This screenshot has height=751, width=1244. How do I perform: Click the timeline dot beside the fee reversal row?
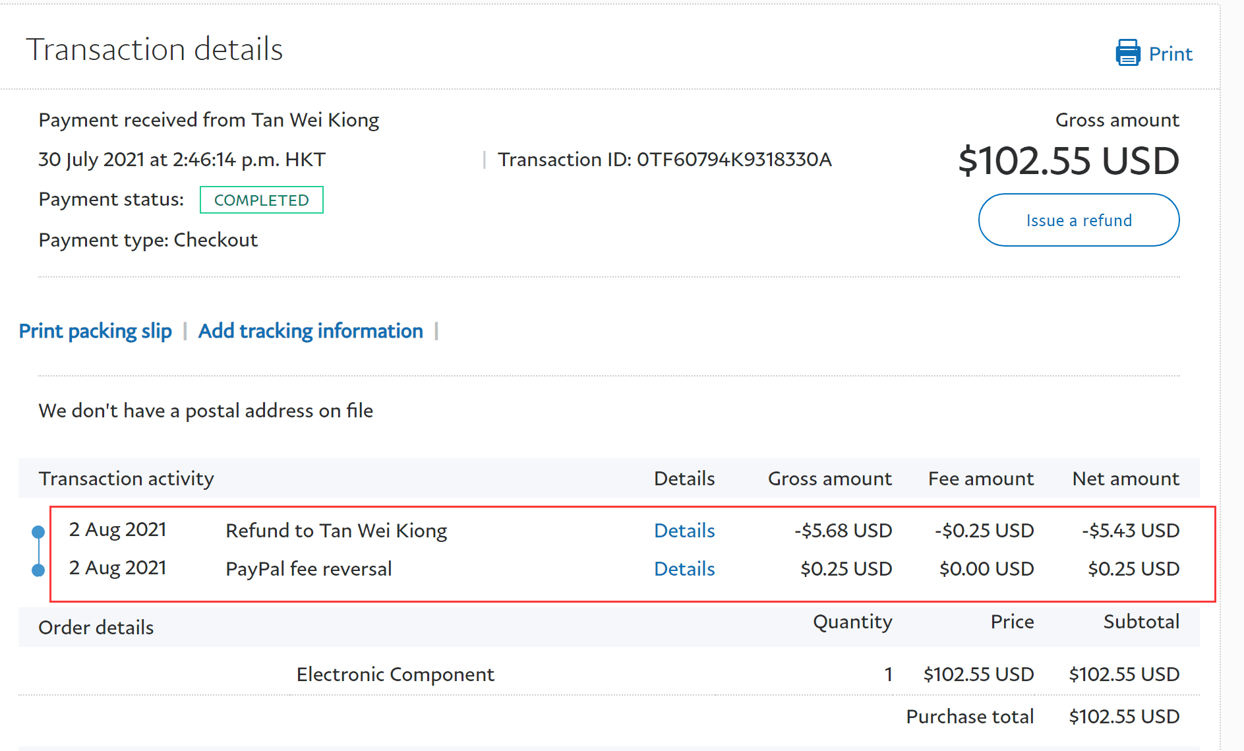(x=38, y=570)
